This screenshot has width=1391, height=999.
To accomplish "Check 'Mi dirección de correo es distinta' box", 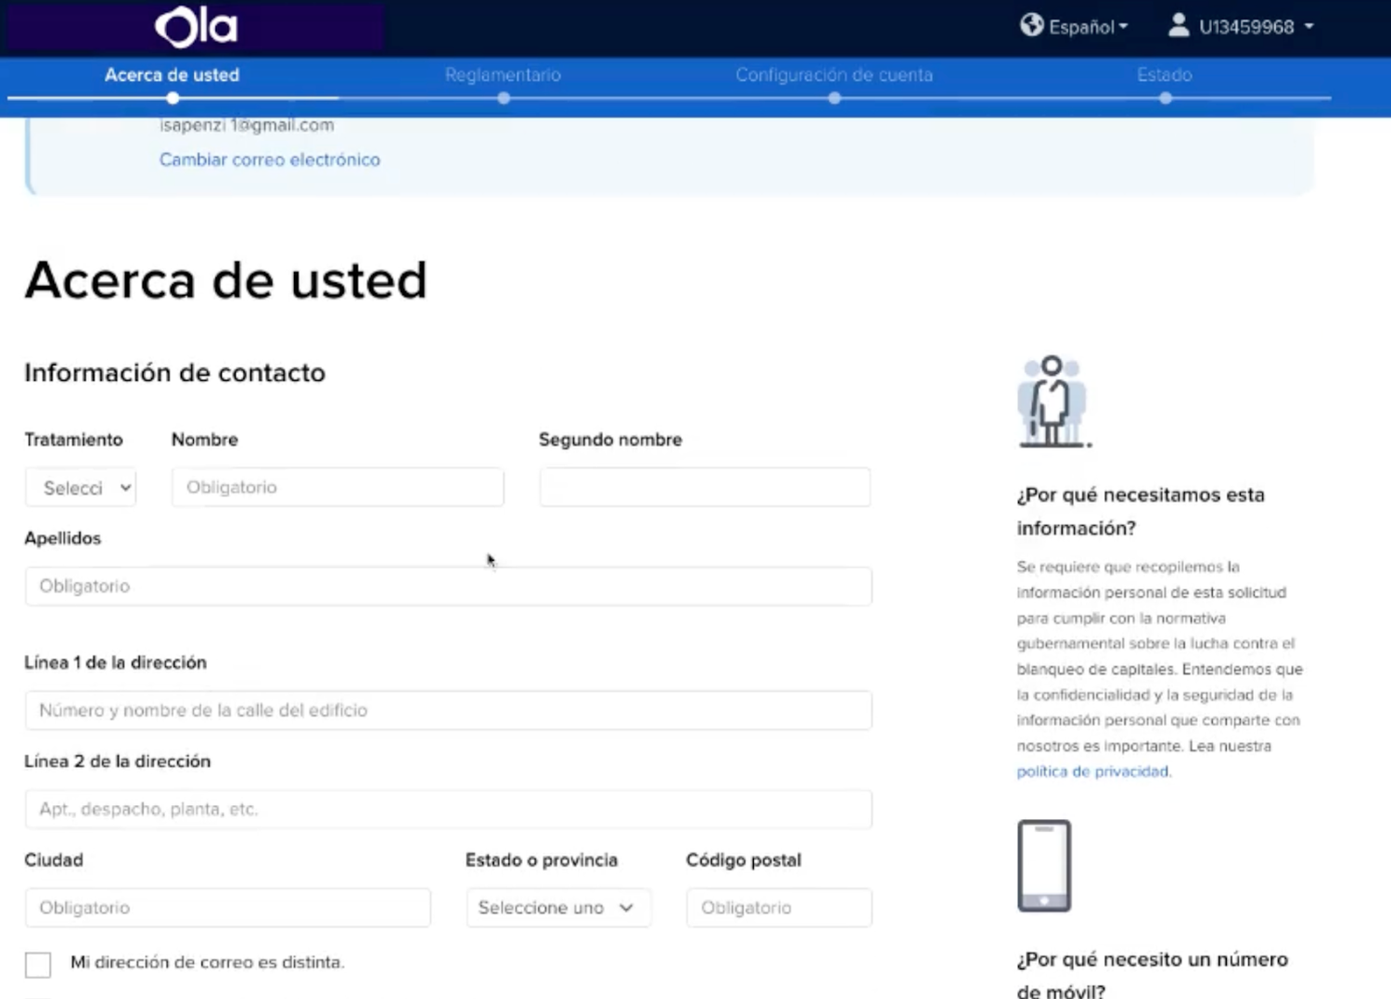I will (38, 964).
